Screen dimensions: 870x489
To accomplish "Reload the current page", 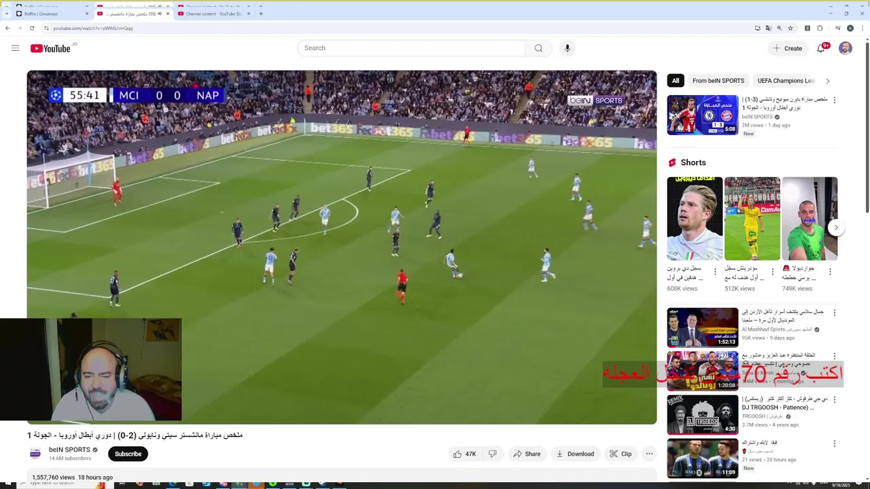I will point(31,28).
